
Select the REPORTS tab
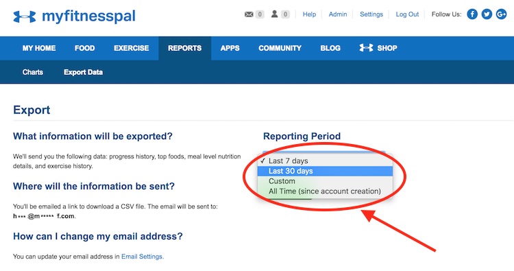click(x=185, y=48)
